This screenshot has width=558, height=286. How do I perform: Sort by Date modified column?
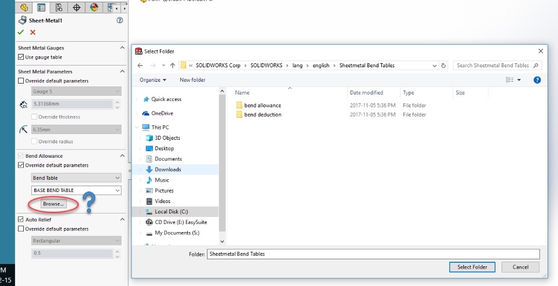(x=367, y=93)
